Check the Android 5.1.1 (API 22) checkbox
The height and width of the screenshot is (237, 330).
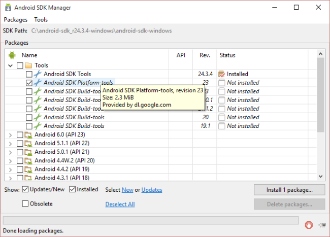click(x=20, y=144)
